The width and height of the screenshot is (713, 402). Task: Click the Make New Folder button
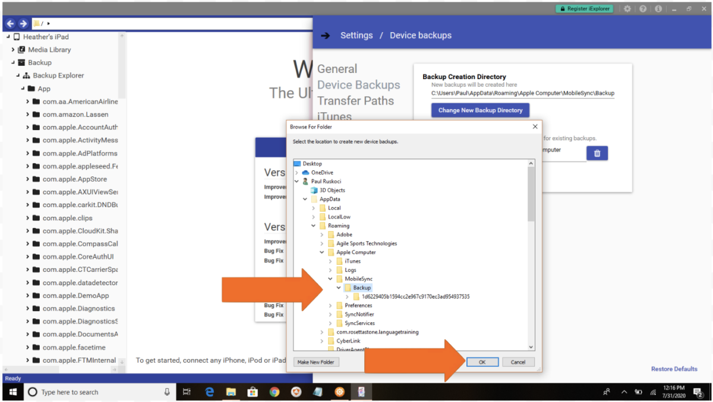(316, 362)
